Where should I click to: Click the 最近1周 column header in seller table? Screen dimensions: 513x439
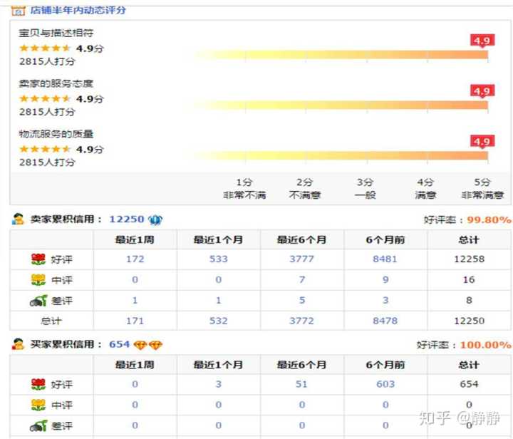tap(135, 239)
